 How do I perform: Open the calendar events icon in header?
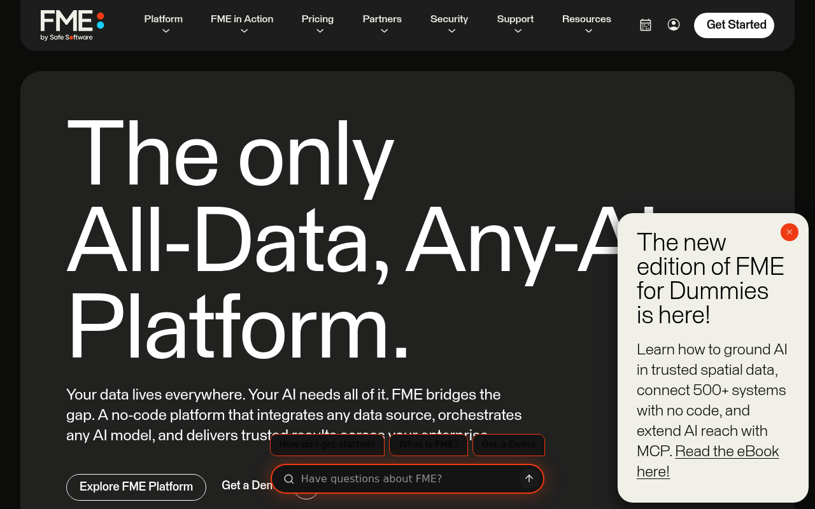646,25
